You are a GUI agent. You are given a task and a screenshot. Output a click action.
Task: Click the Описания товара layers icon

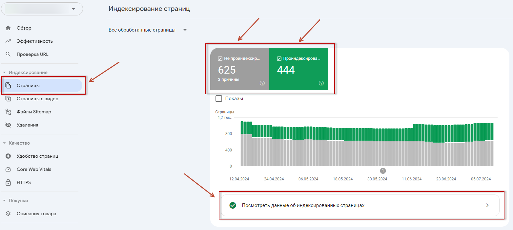9,214
